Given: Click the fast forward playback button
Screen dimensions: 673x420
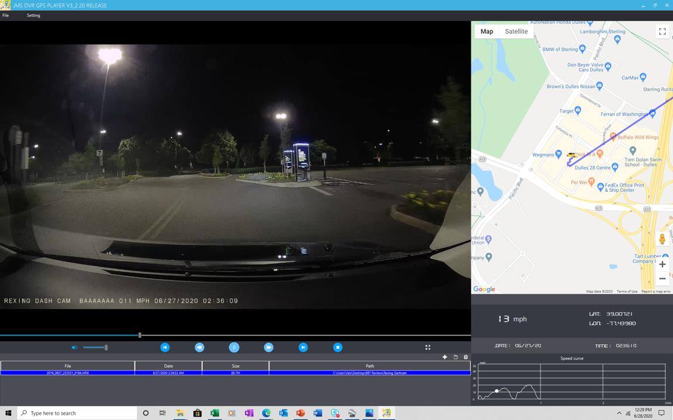Looking at the screenshot, I should [269, 347].
